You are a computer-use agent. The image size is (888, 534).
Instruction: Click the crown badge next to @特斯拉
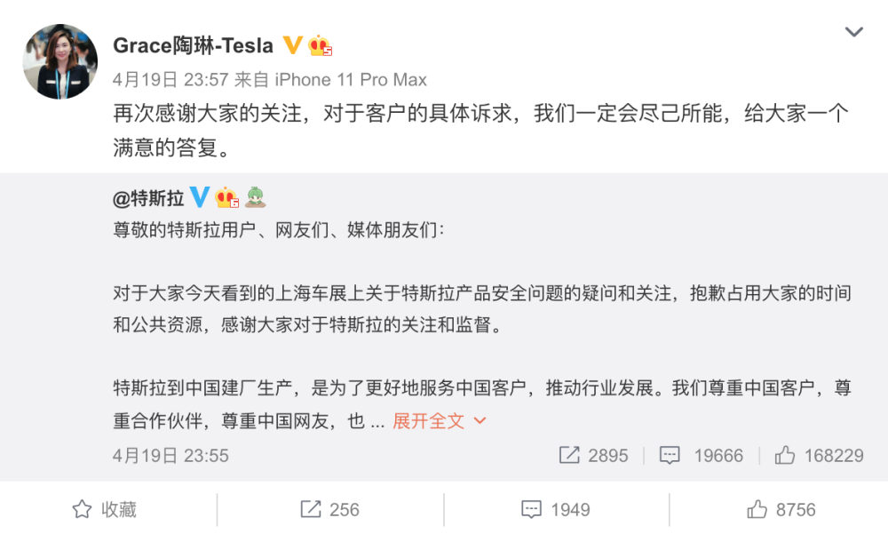coord(227,197)
